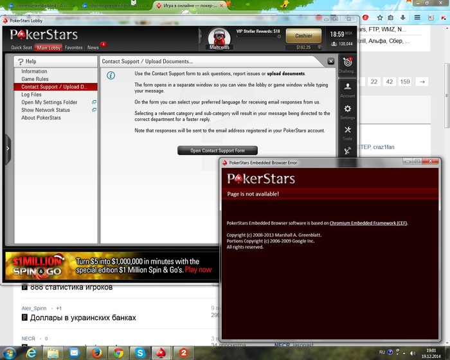Image resolution: width=450 pixels, height=360 pixels.
Task: Click the VIP Stellar Rewards progress bar
Action: tap(258, 37)
